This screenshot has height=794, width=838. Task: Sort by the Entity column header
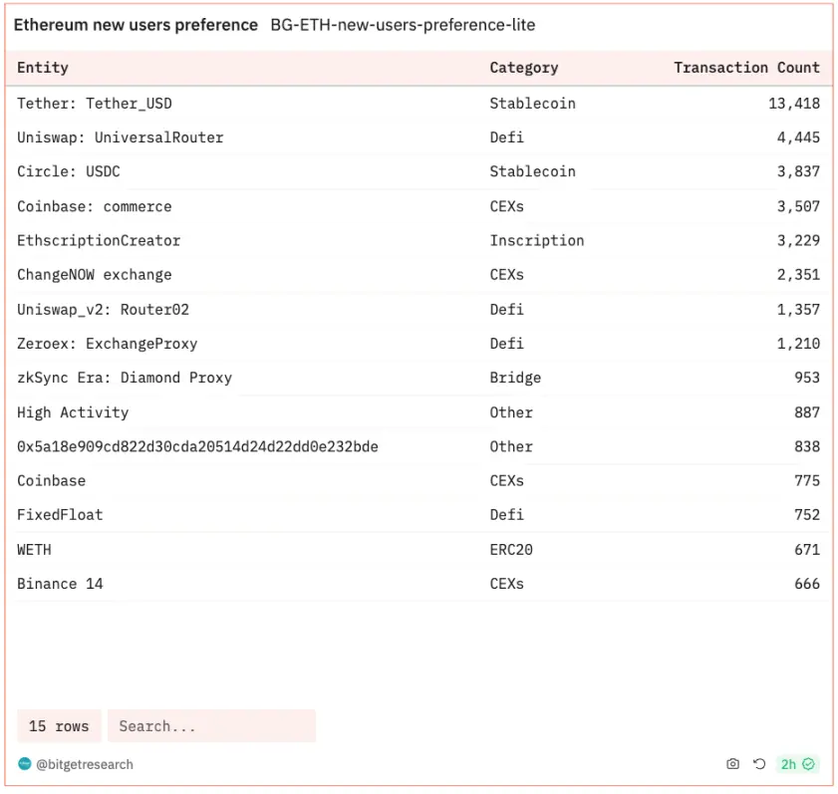pyautogui.click(x=43, y=68)
